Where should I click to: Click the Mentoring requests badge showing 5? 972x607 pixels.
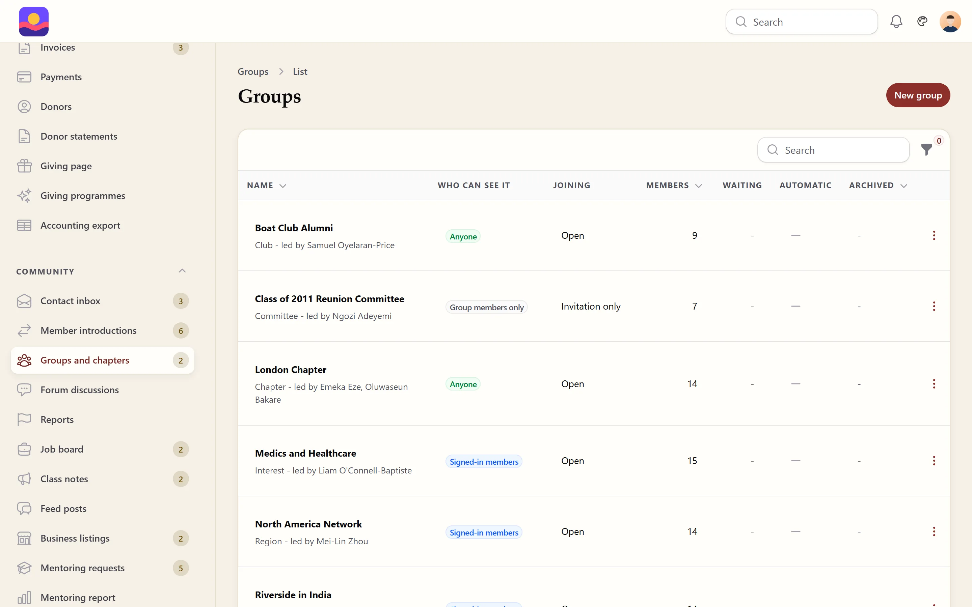click(x=181, y=568)
